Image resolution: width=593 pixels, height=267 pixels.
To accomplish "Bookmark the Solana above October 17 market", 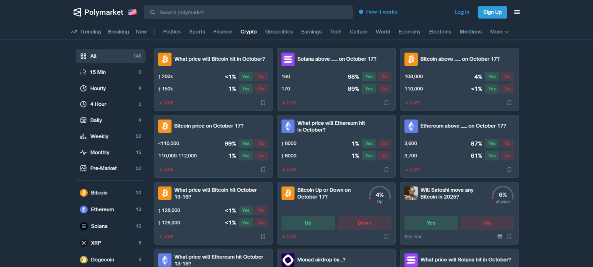I will pyautogui.click(x=386, y=103).
